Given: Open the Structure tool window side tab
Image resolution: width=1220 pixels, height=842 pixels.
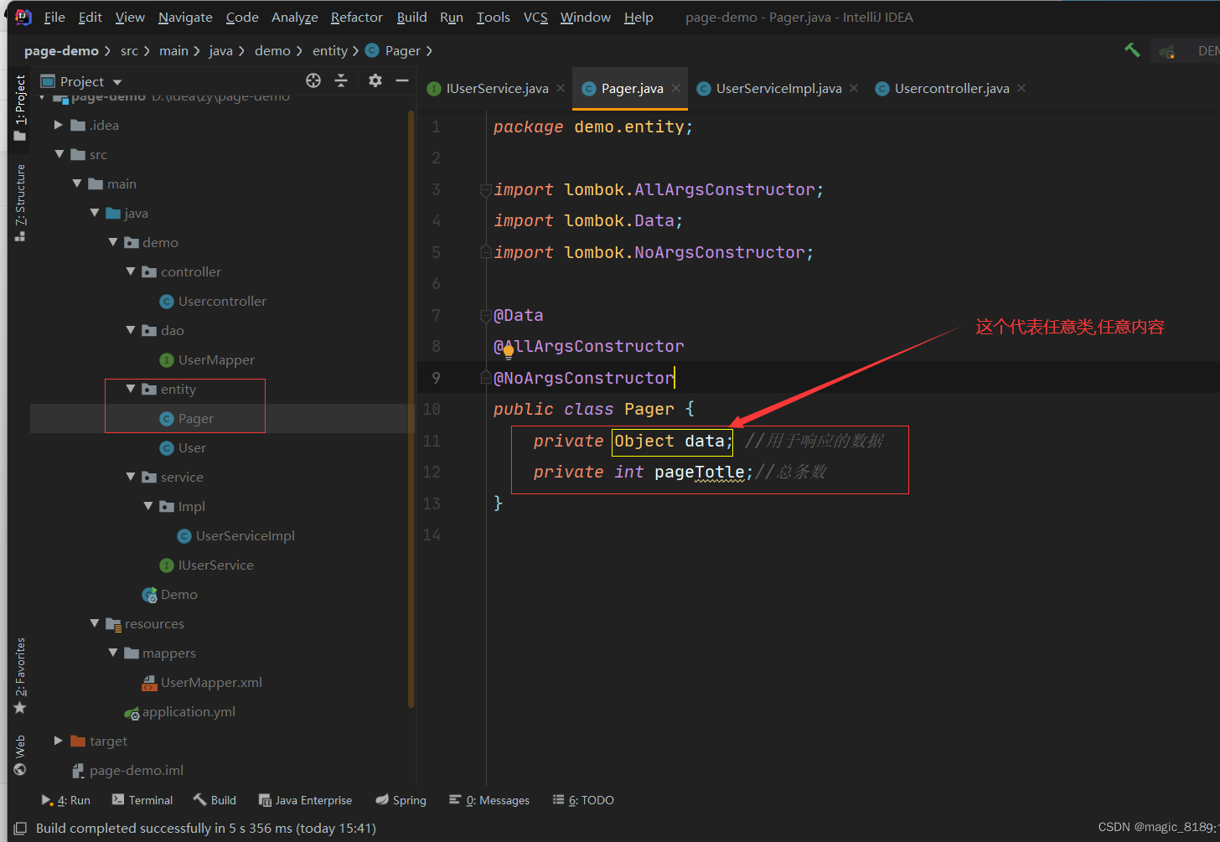Looking at the screenshot, I should 20,203.
